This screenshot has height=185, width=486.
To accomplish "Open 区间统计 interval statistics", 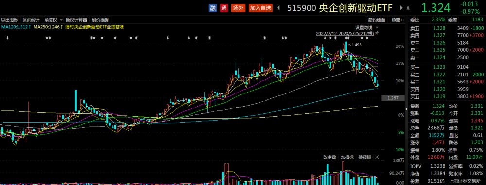I will tap(31, 20).
